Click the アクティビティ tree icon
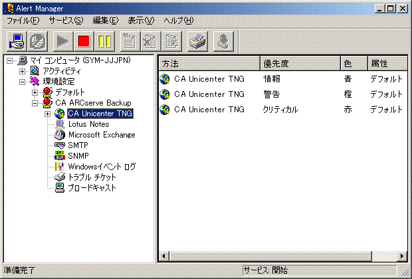Viewport: 412px width, 279px height. pos(35,71)
